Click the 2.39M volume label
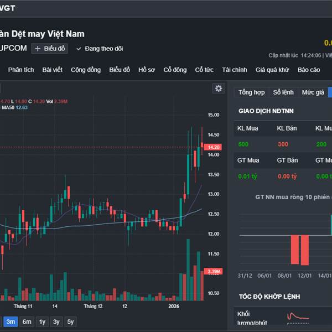 point(213,272)
